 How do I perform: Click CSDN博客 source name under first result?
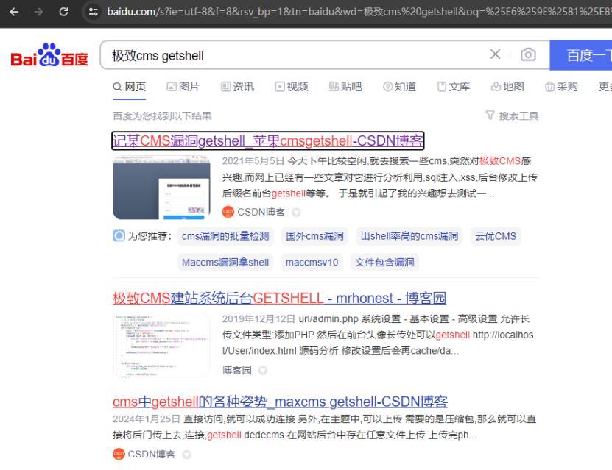point(261,212)
